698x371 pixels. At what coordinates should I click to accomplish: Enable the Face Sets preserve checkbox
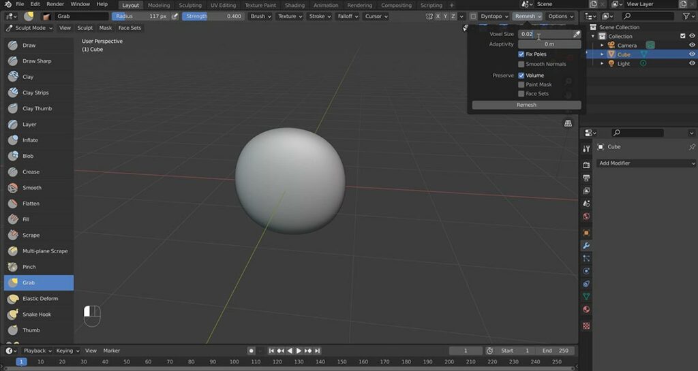(x=521, y=94)
